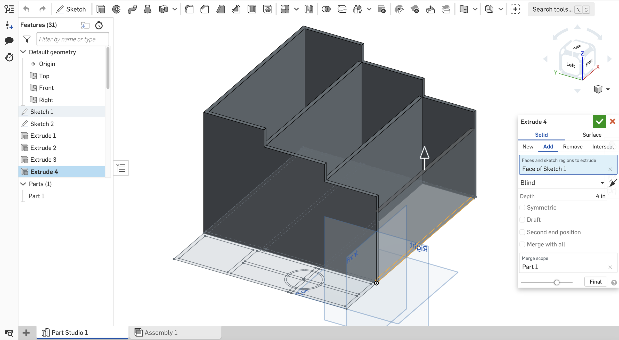Screen dimensions: 619x340
Task: Select the Sweep tool
Action: 132,9
